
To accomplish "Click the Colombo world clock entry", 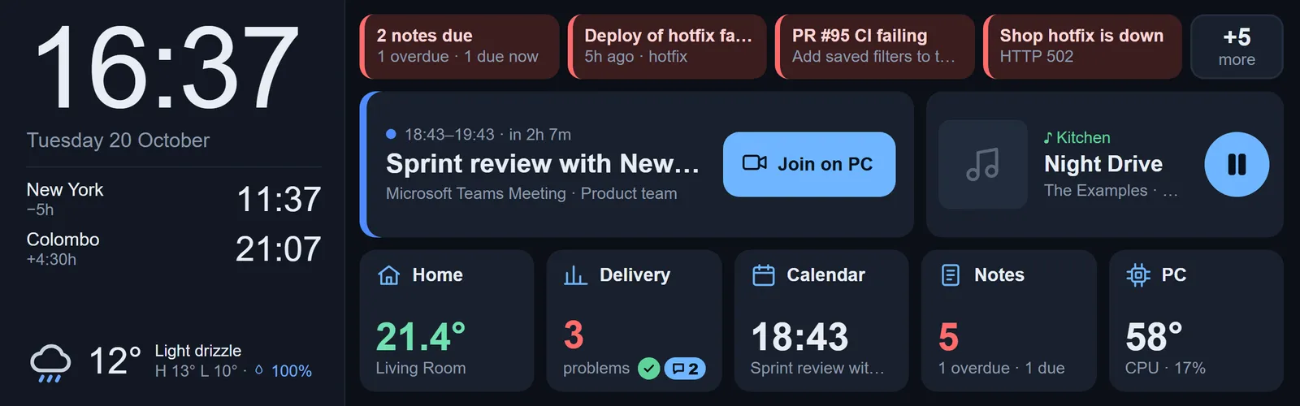I will pos(174,248).
